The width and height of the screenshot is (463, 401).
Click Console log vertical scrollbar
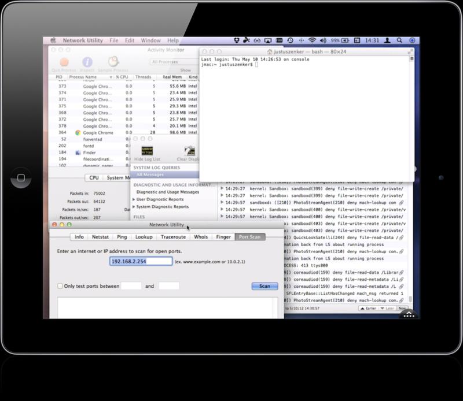tap(410, 299)
